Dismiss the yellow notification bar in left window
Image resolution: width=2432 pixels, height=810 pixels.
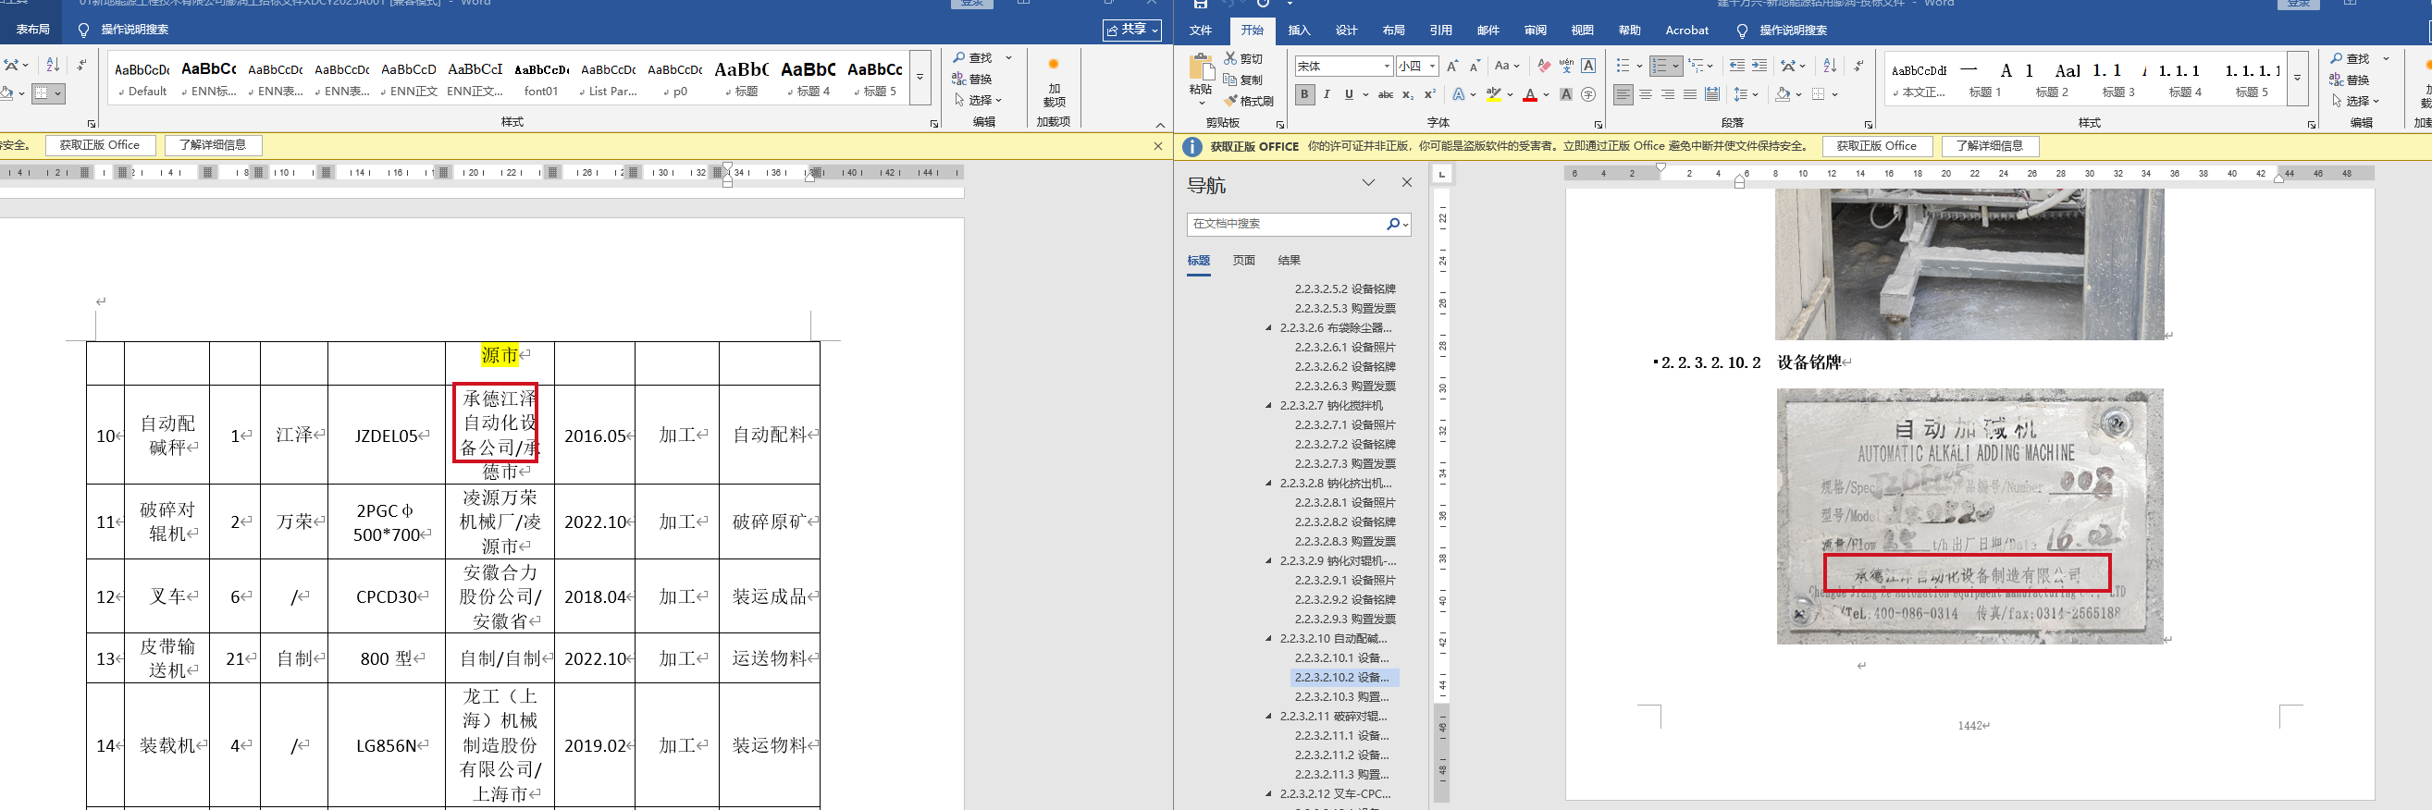pyautogui.click(x=1158, y=145)
